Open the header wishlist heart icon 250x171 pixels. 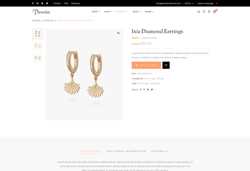click(204, 12)
